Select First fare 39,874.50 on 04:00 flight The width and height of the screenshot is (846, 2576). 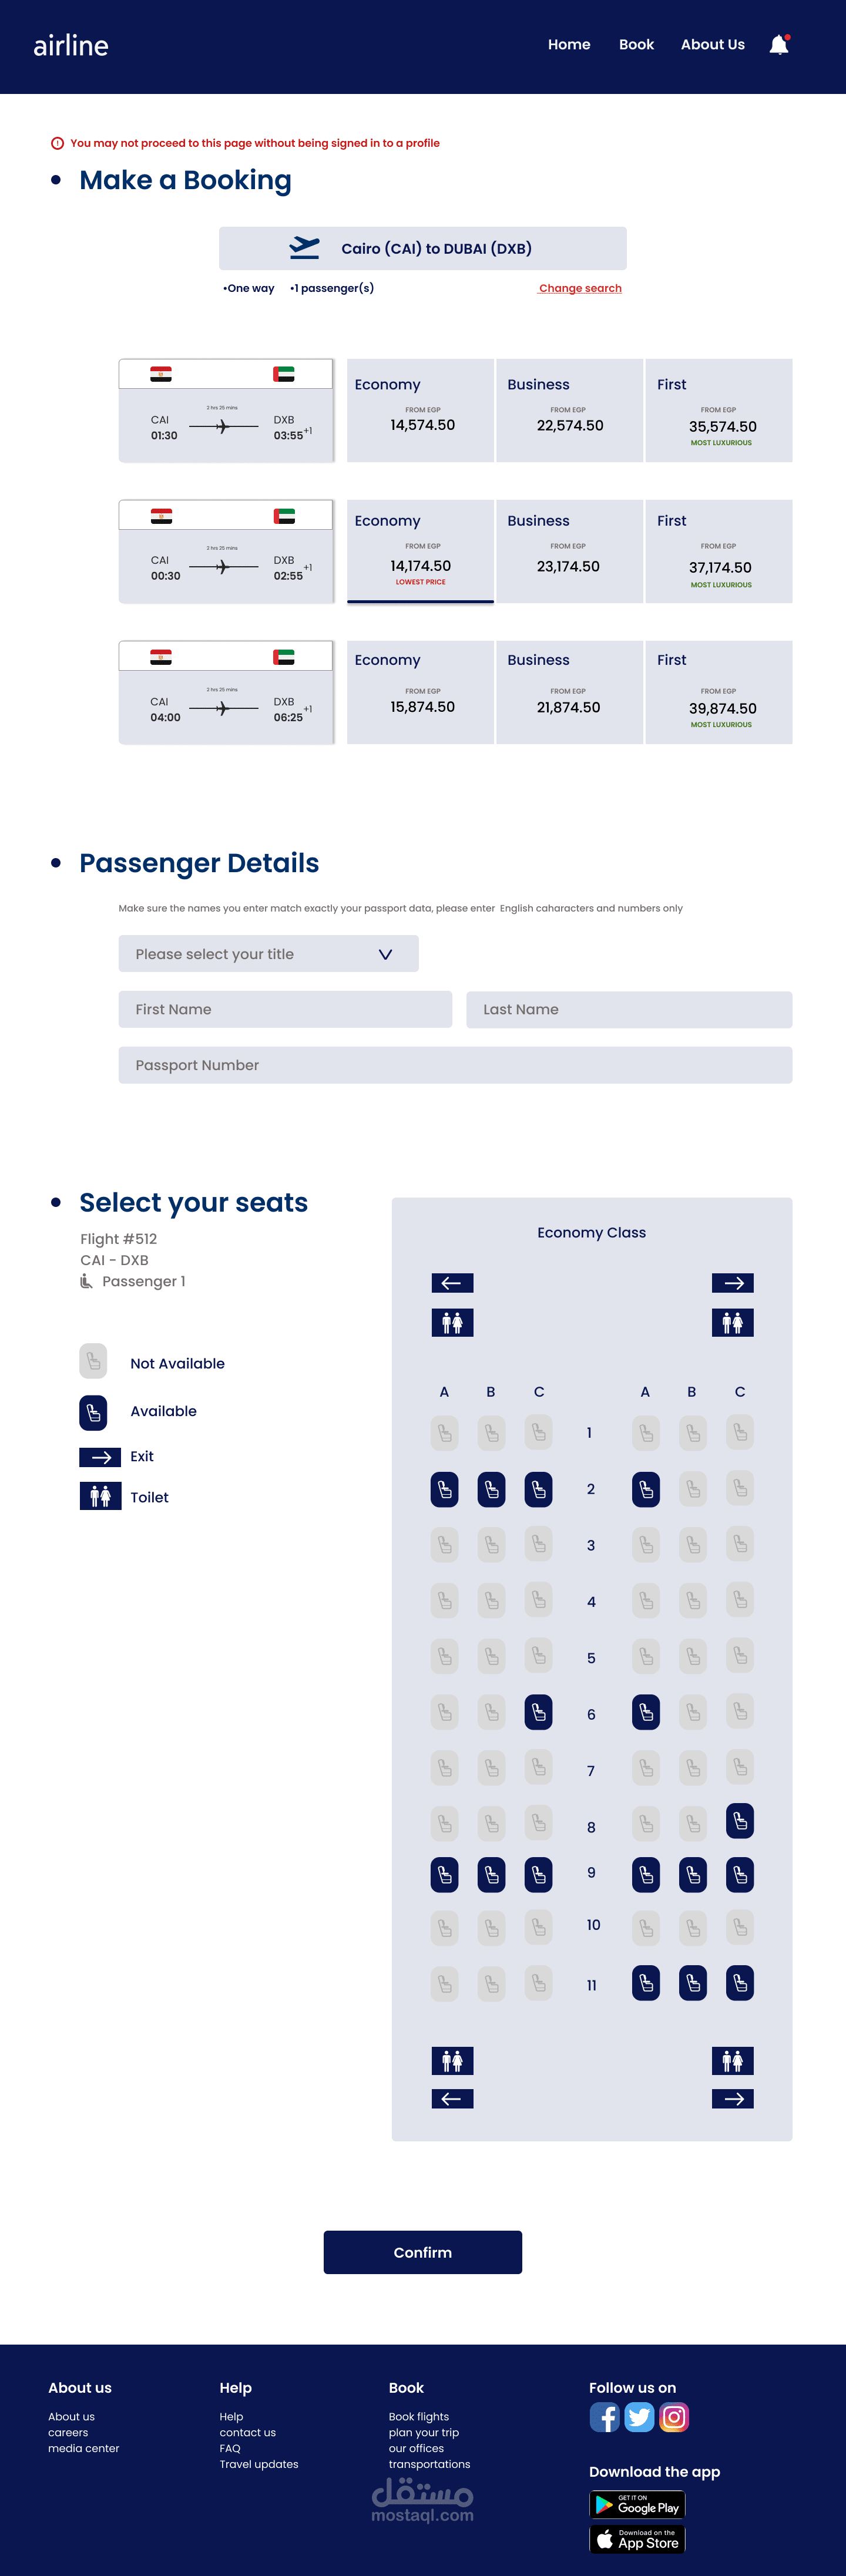719,693
